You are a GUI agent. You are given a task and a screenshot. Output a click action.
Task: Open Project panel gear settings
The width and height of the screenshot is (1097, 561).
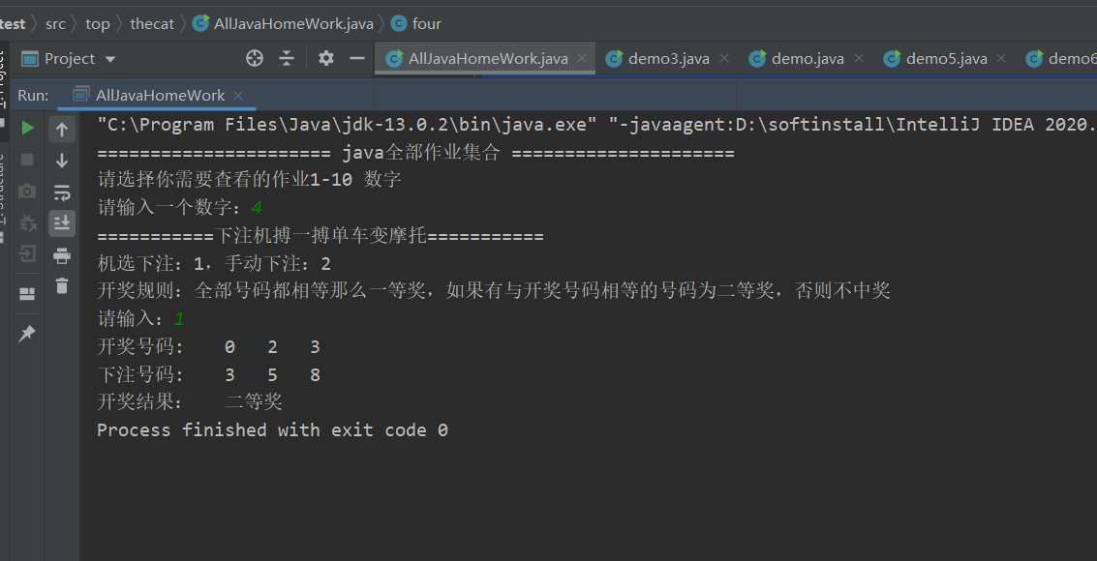326,59
